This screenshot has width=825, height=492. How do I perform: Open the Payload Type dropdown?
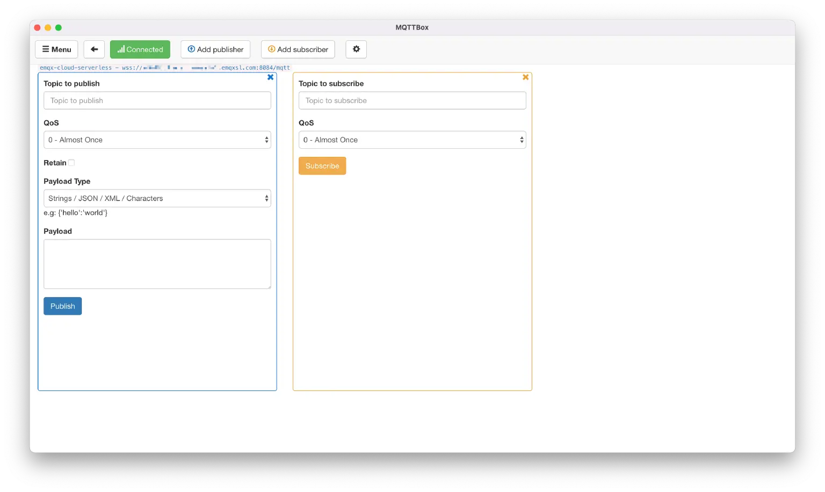coord(157,198)
